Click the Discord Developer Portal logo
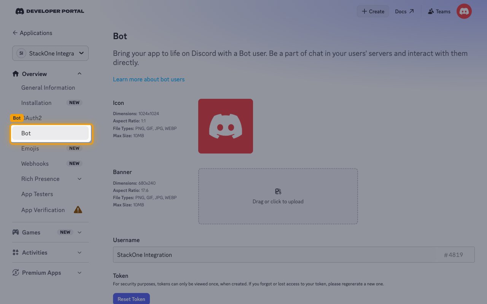 click(50, 11)
